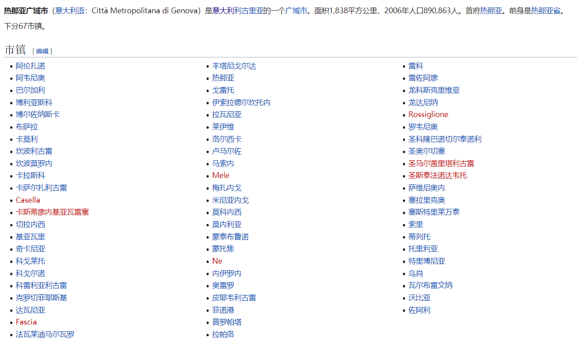Screen dimensions: 577x348
Task: Go to the 龙达尼纳 page
Action: (423, 102)
